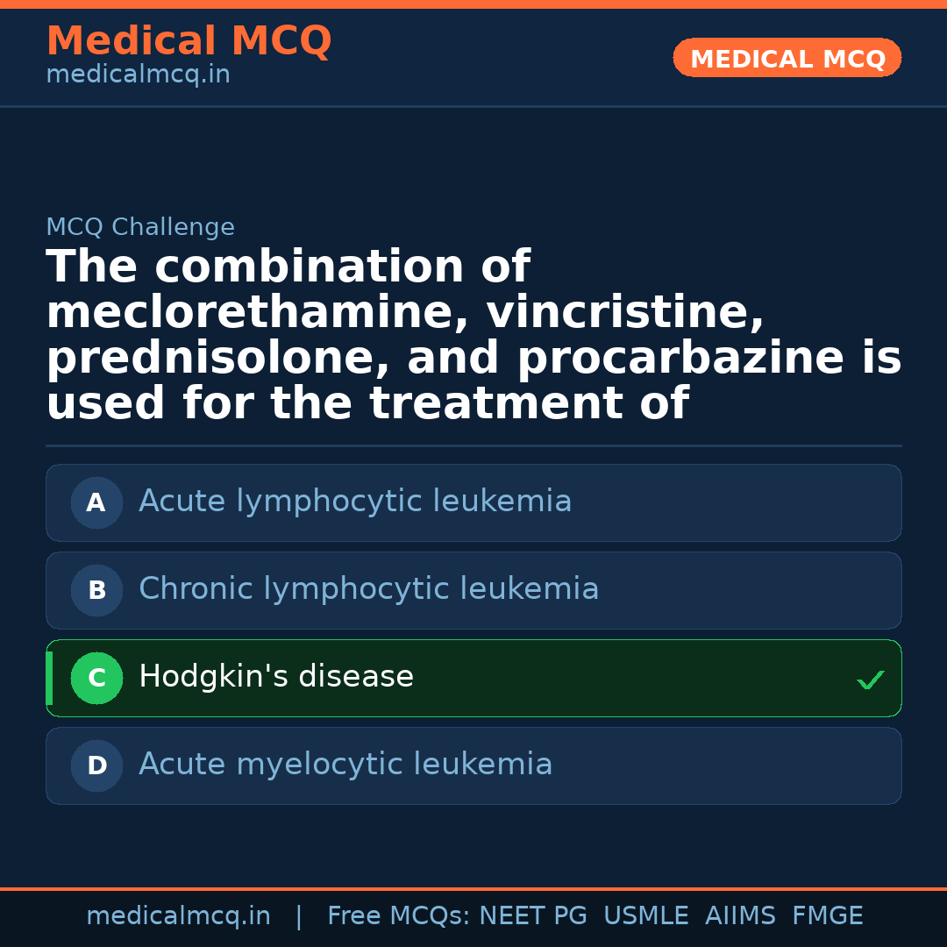947x947 pixels.
Task: Open the medicalmcq.in link in the header
Action: coord(138,75)
